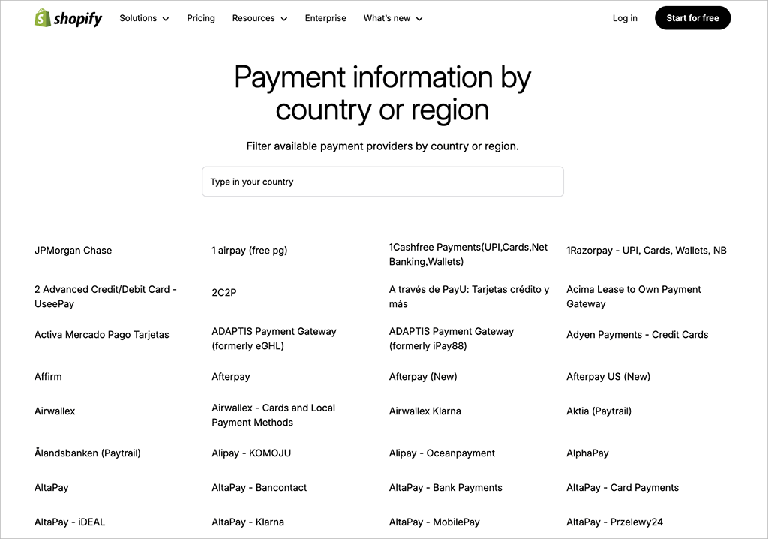Select the plain Afterpay provider
Screen dimensions: 768x539
(231, 377)
